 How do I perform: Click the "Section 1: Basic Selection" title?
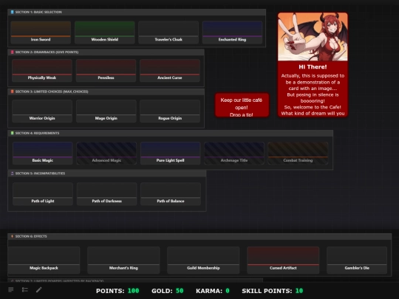[x=38, y=12]
